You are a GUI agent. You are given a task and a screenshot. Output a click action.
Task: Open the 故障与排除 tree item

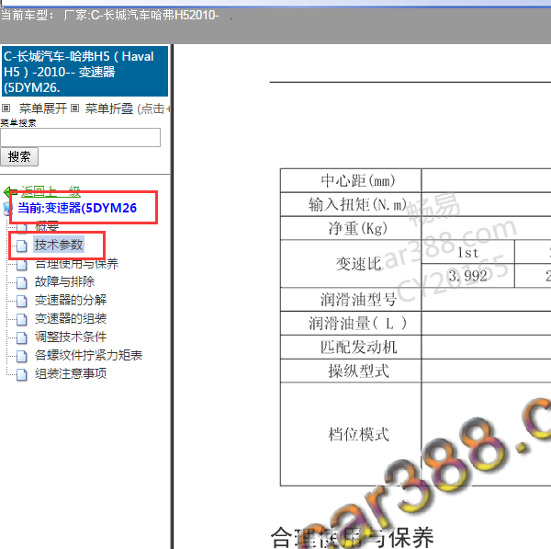64,281
